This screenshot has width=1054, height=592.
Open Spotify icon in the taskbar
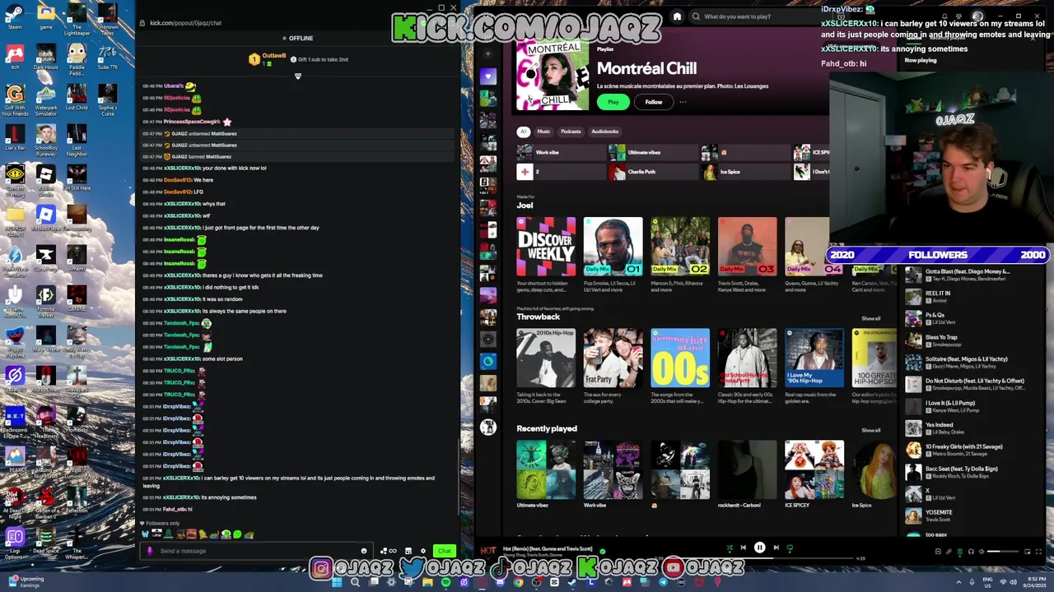point(445,582)
